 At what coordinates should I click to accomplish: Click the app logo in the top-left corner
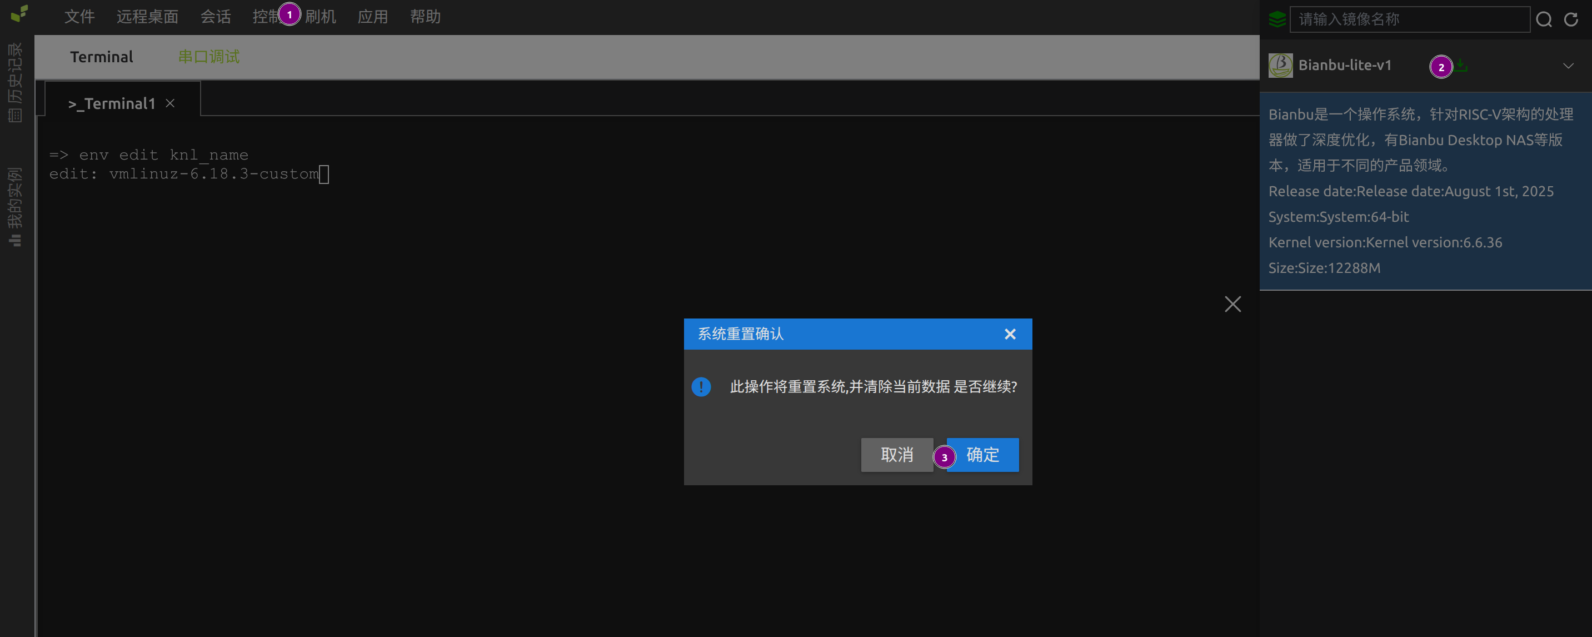click(x=19, y=13)
